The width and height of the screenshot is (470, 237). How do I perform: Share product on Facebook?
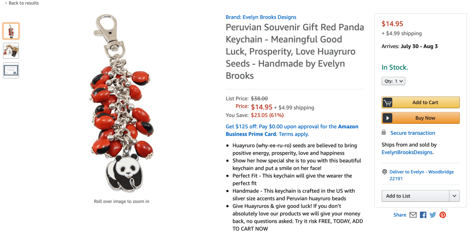click(423, 215)
